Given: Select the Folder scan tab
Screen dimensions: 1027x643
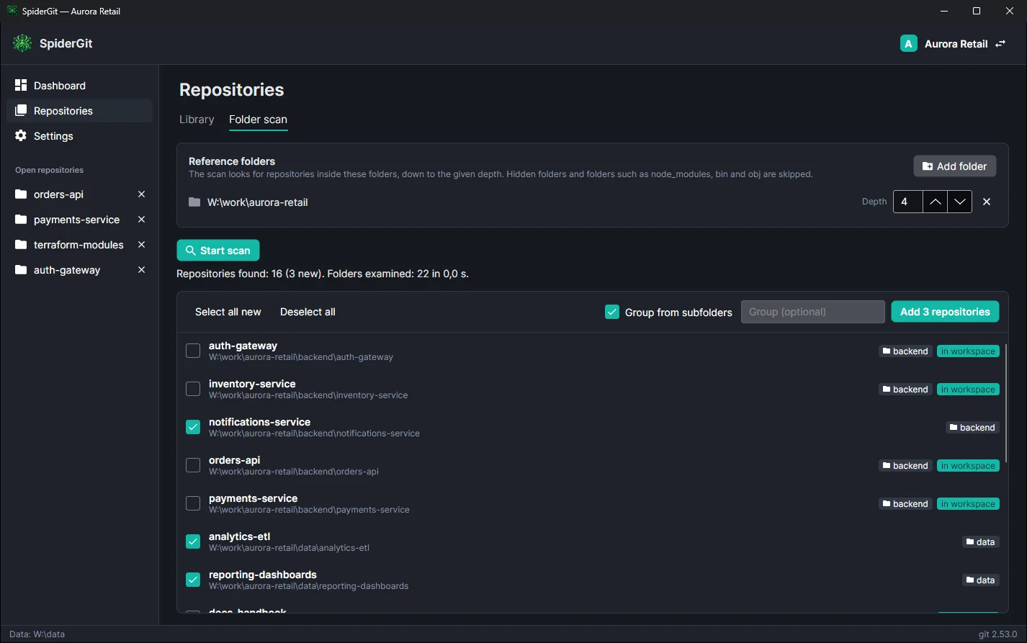Looking at the screenshot, I should click(x=258, y=120).
